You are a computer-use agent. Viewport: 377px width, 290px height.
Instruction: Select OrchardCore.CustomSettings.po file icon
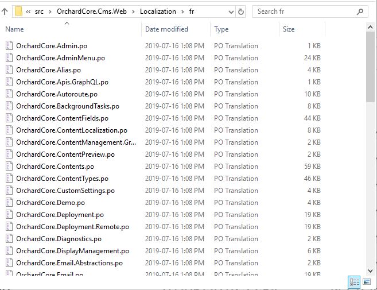[x=9, y=190]
